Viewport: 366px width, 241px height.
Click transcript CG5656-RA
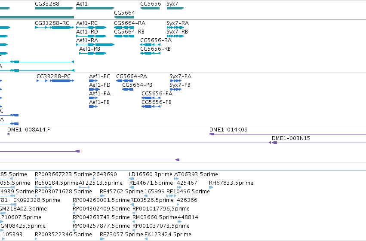tap(151, 45)
